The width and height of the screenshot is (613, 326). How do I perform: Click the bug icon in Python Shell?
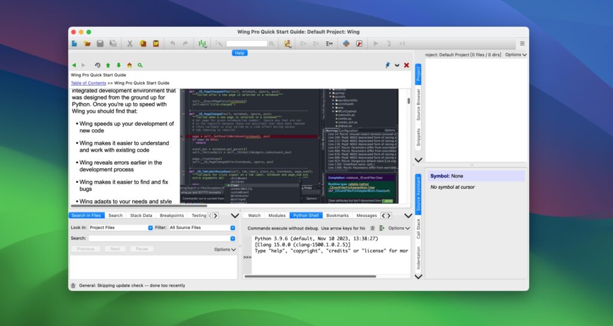[x=372, y=228]
